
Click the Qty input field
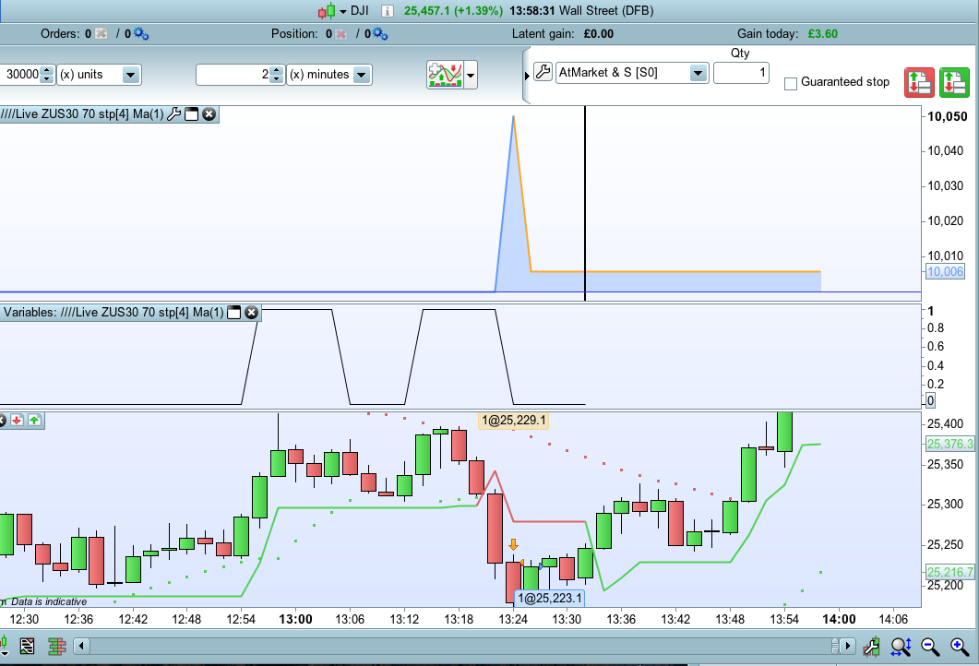point(741,73)
